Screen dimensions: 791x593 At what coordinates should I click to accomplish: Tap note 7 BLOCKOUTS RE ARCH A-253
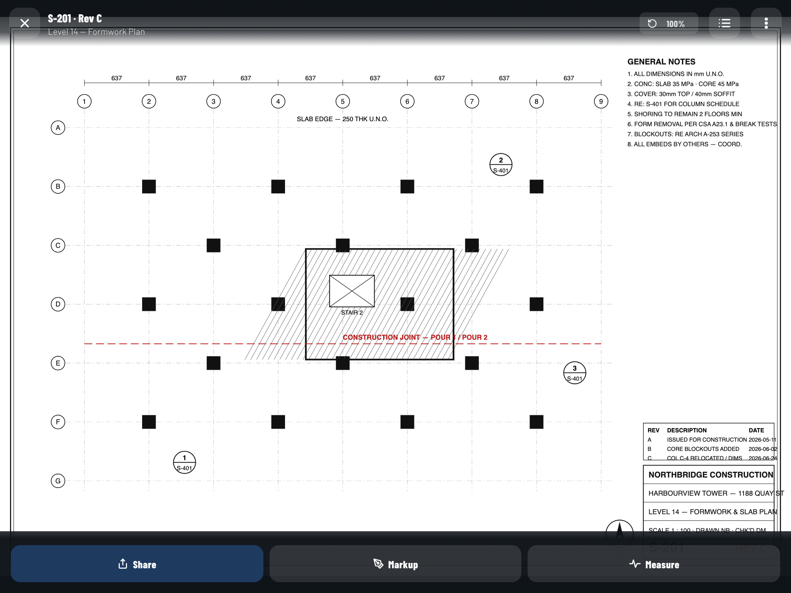(685, 134)
